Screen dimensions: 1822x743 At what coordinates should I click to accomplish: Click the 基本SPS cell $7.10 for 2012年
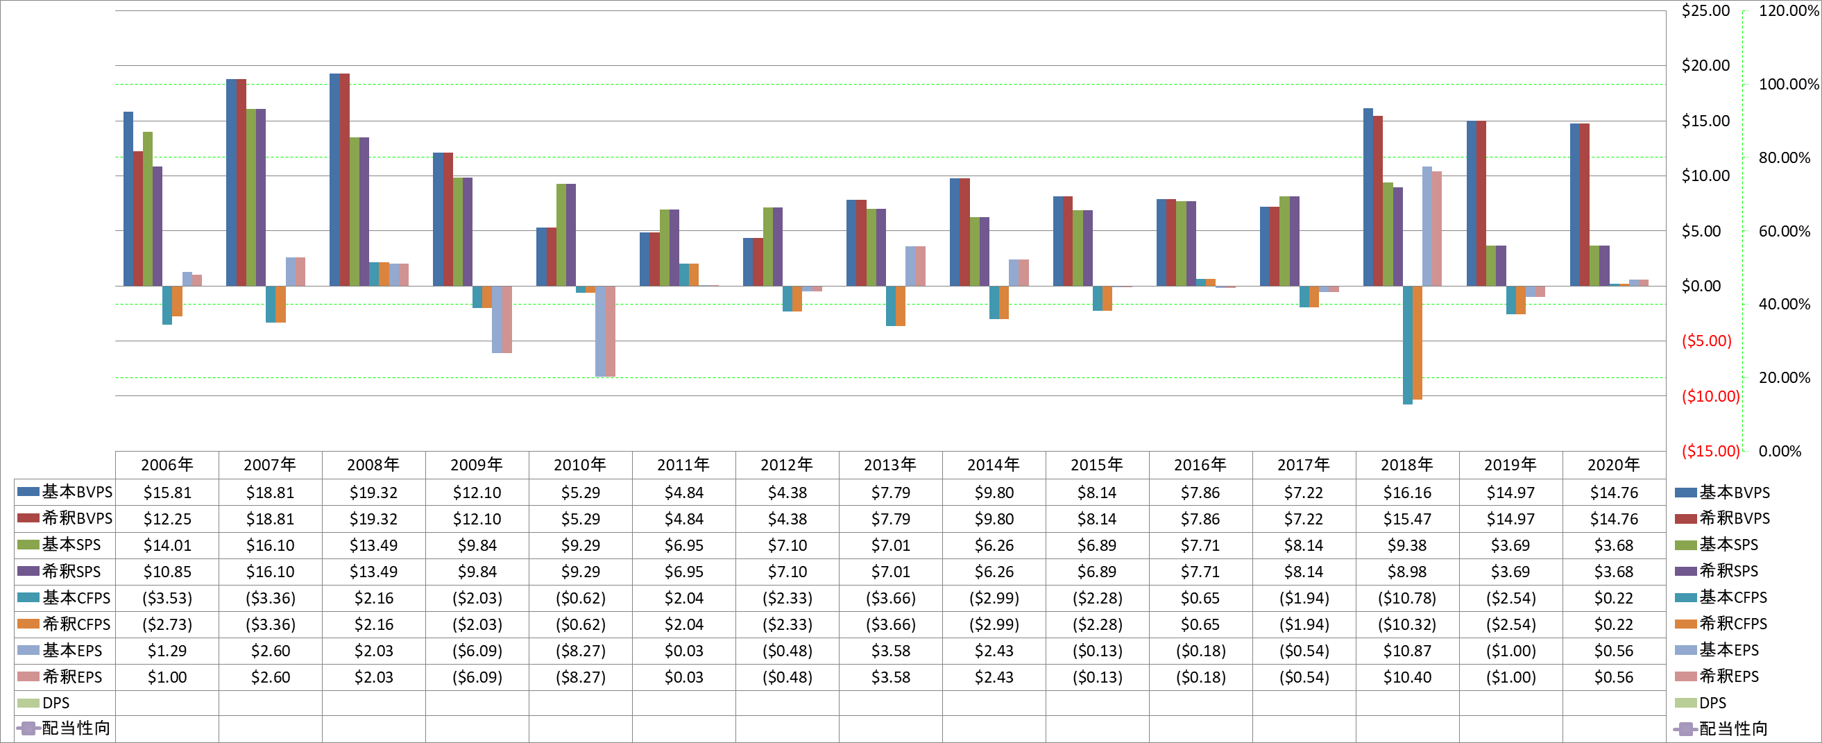point(787,545)
